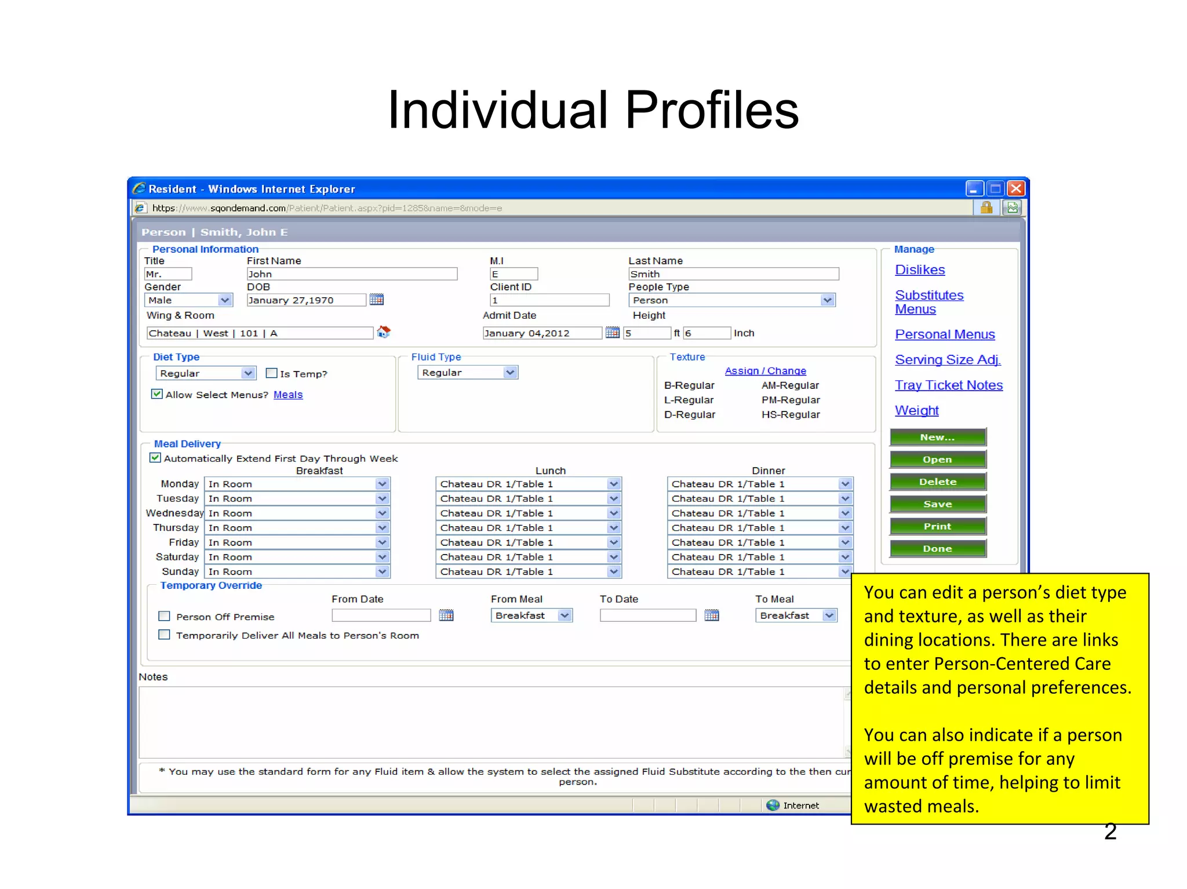Click the page icon beside the lock

click(x=1013, y=207)
